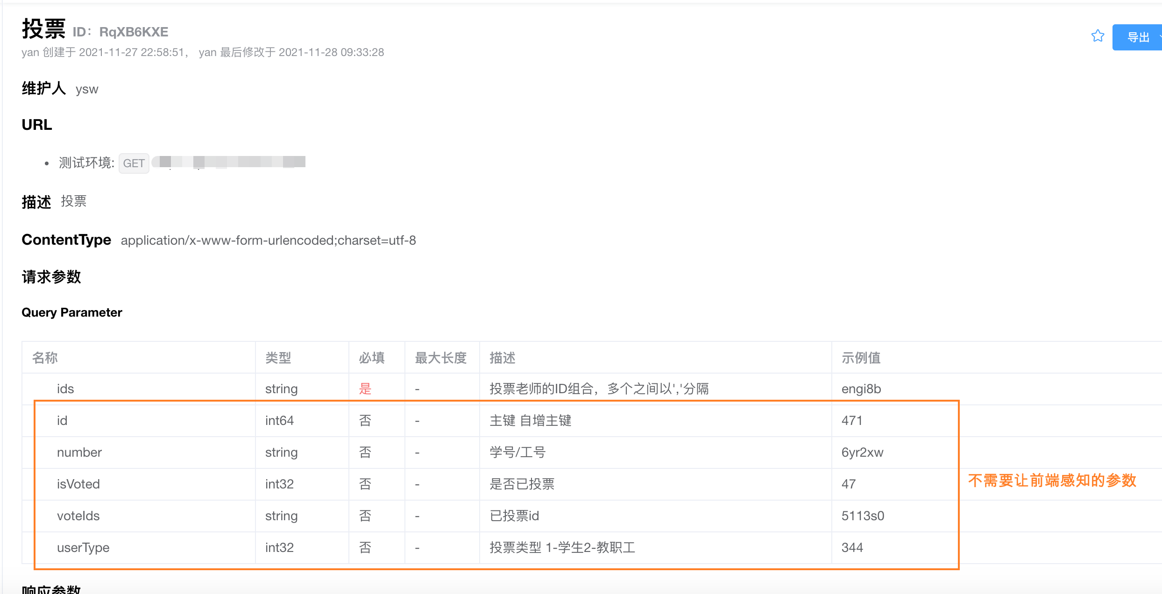Click the example value engi8b
The image size is (1162, 594).
tap(861, 389)
